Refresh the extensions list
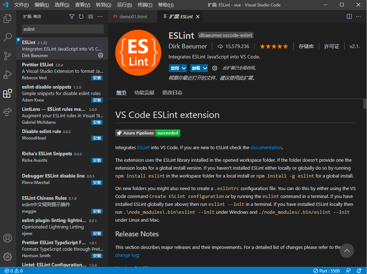 (x=81, y=16)
